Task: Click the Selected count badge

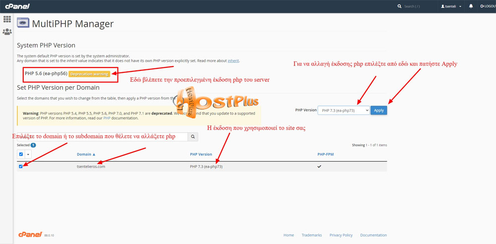Action: pos(33,145)
